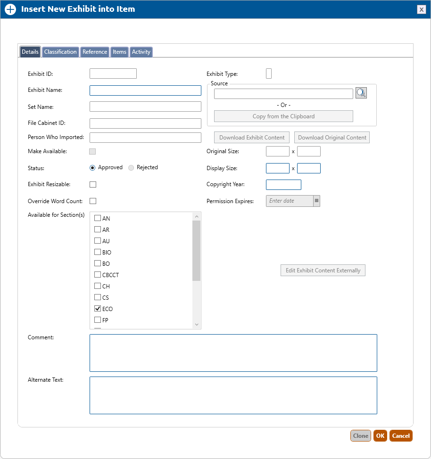Focus the Exhibit Name input field
431x459 pixels.
[145, 90]
